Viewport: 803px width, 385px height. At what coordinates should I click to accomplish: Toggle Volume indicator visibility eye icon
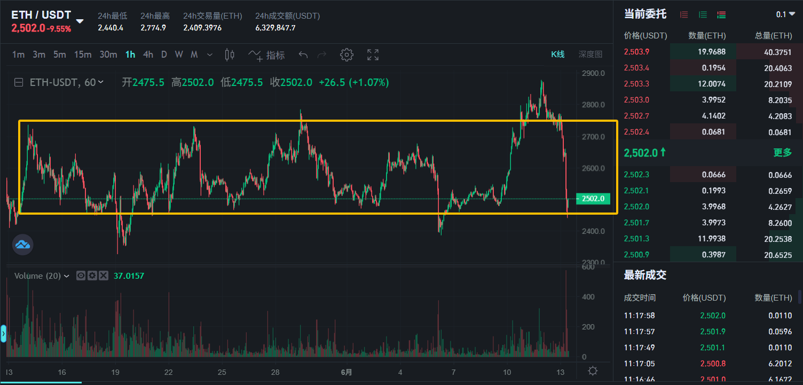pos(81,276)
